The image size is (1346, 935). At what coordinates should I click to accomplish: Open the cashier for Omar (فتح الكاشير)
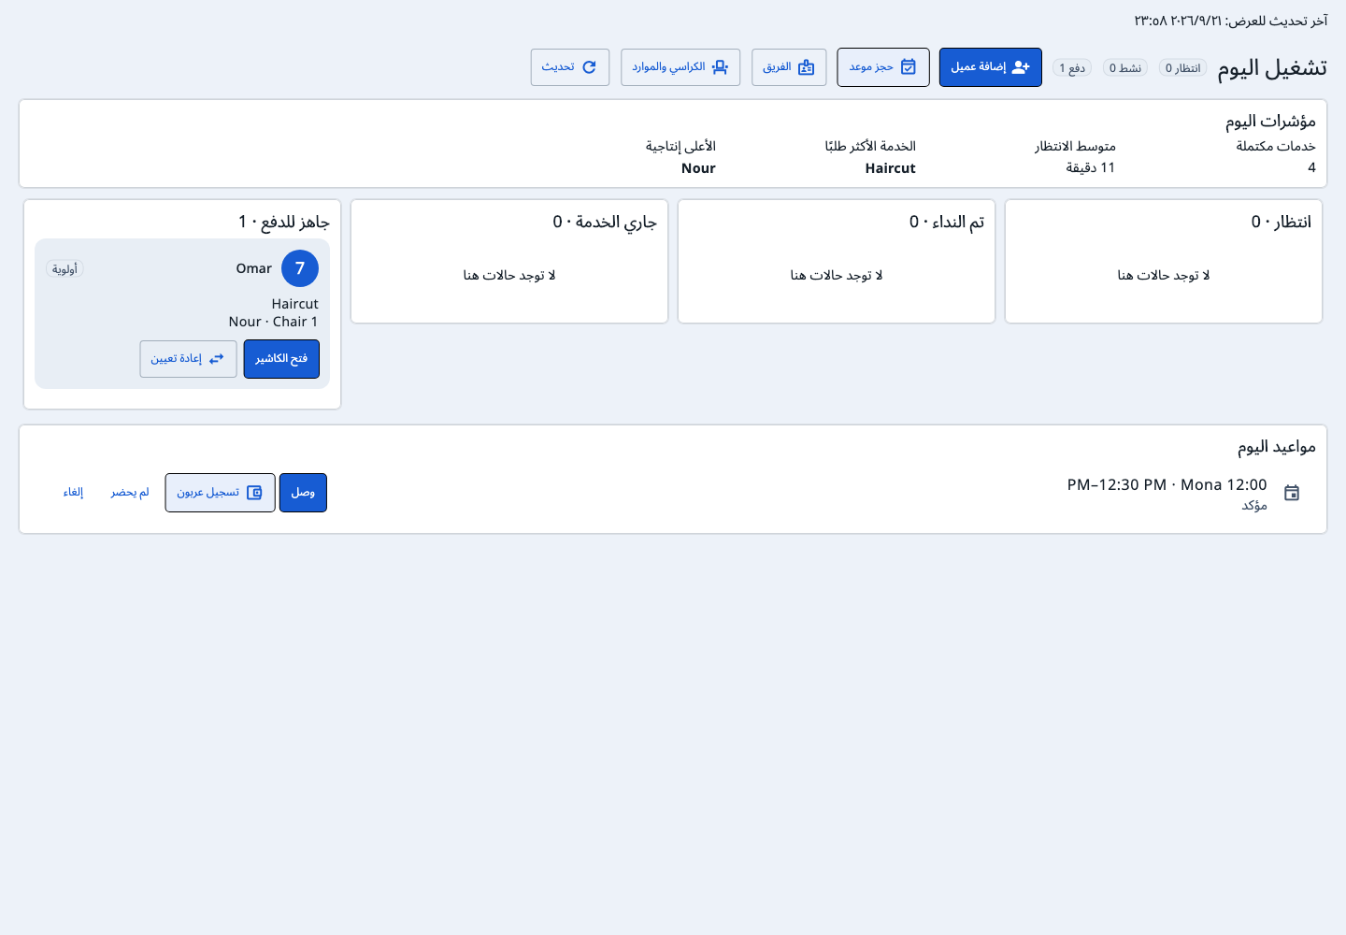click(x=281, y=359)
